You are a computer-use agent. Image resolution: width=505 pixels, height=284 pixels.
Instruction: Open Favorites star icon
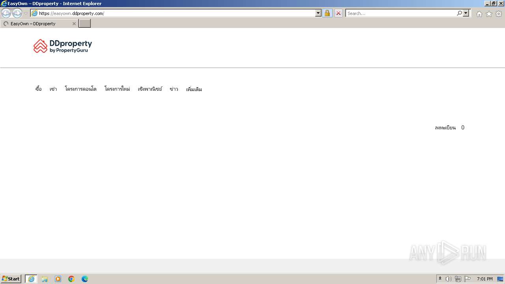click(x=489, y=14)
